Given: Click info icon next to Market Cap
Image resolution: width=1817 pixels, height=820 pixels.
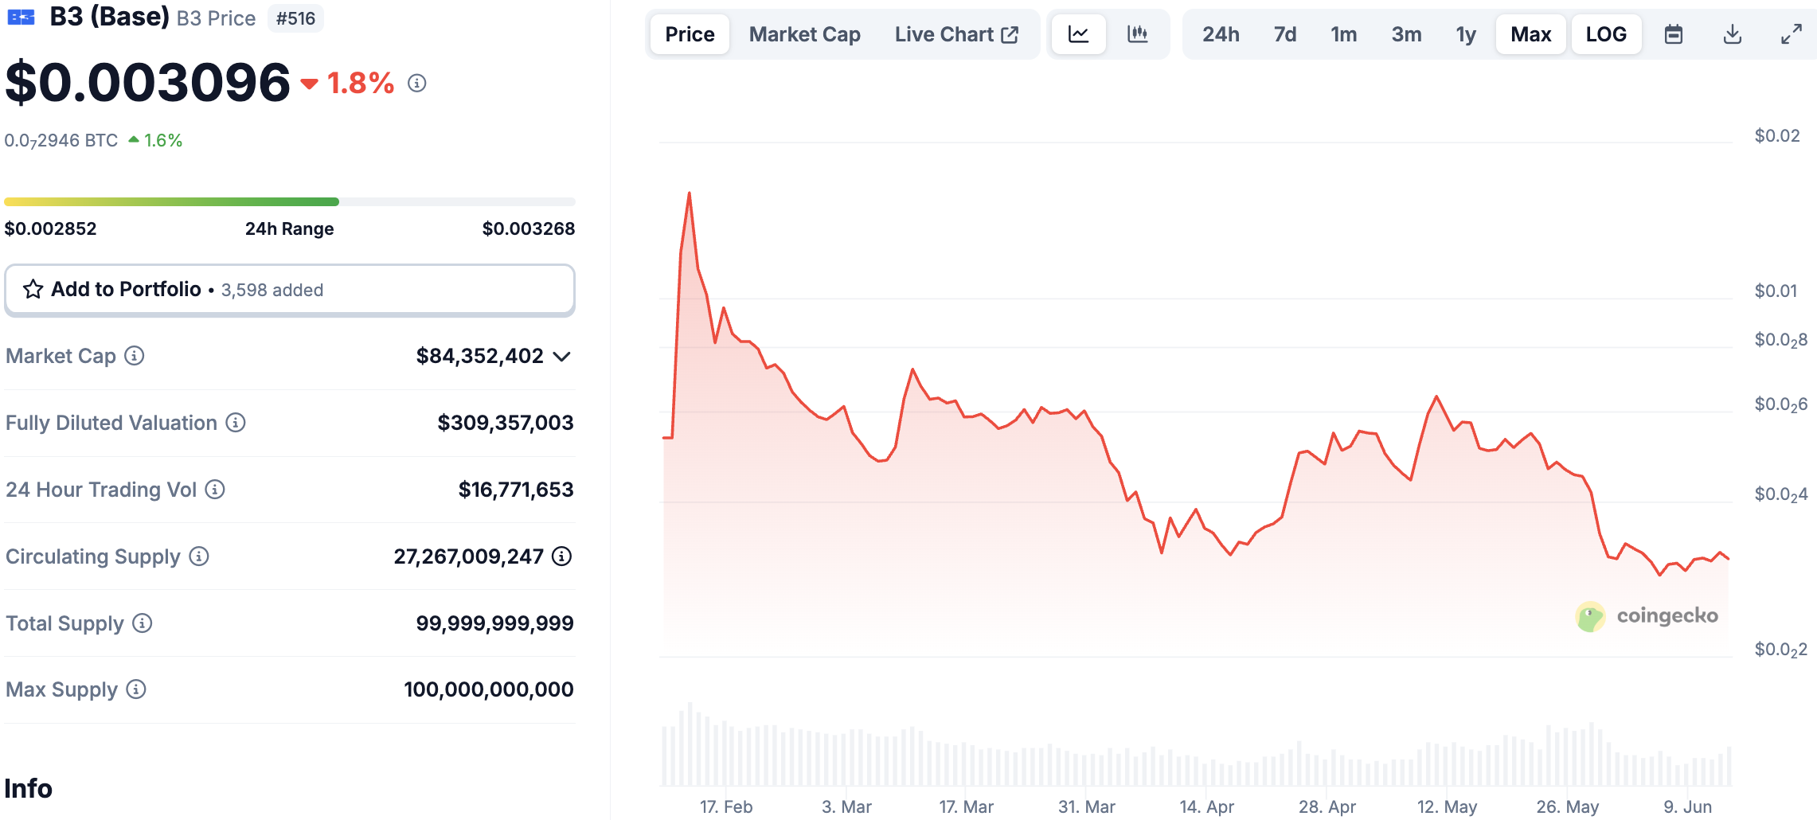Looking at the screenshot, I should [135, 356].
